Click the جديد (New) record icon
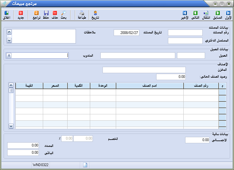 [x=21, y=13]
